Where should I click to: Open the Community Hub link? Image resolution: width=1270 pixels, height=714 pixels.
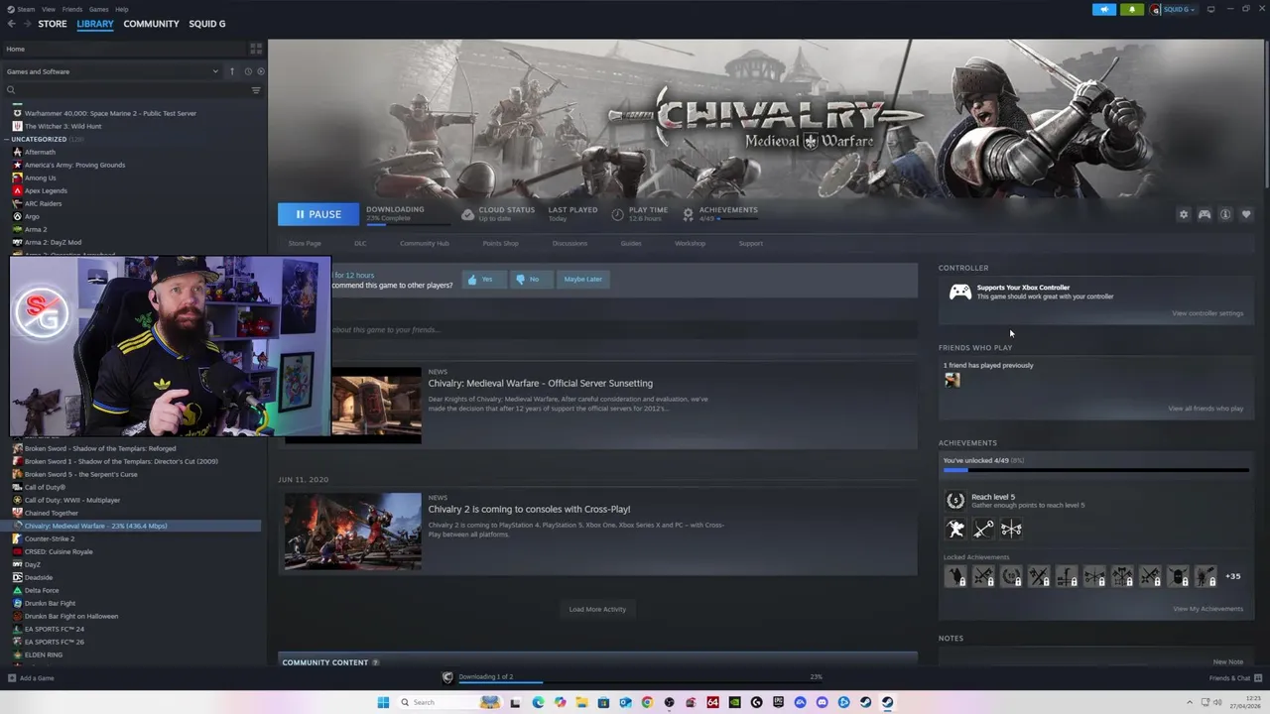coord(425,243)
